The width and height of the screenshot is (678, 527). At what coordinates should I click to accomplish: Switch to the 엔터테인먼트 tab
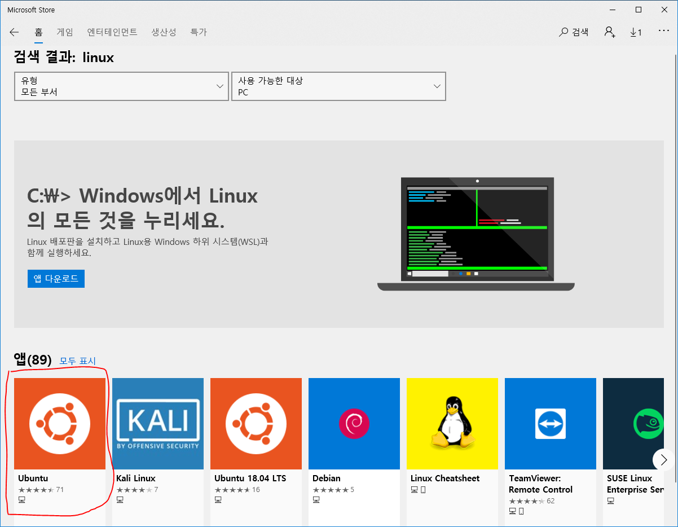click(x=112, y=32)
